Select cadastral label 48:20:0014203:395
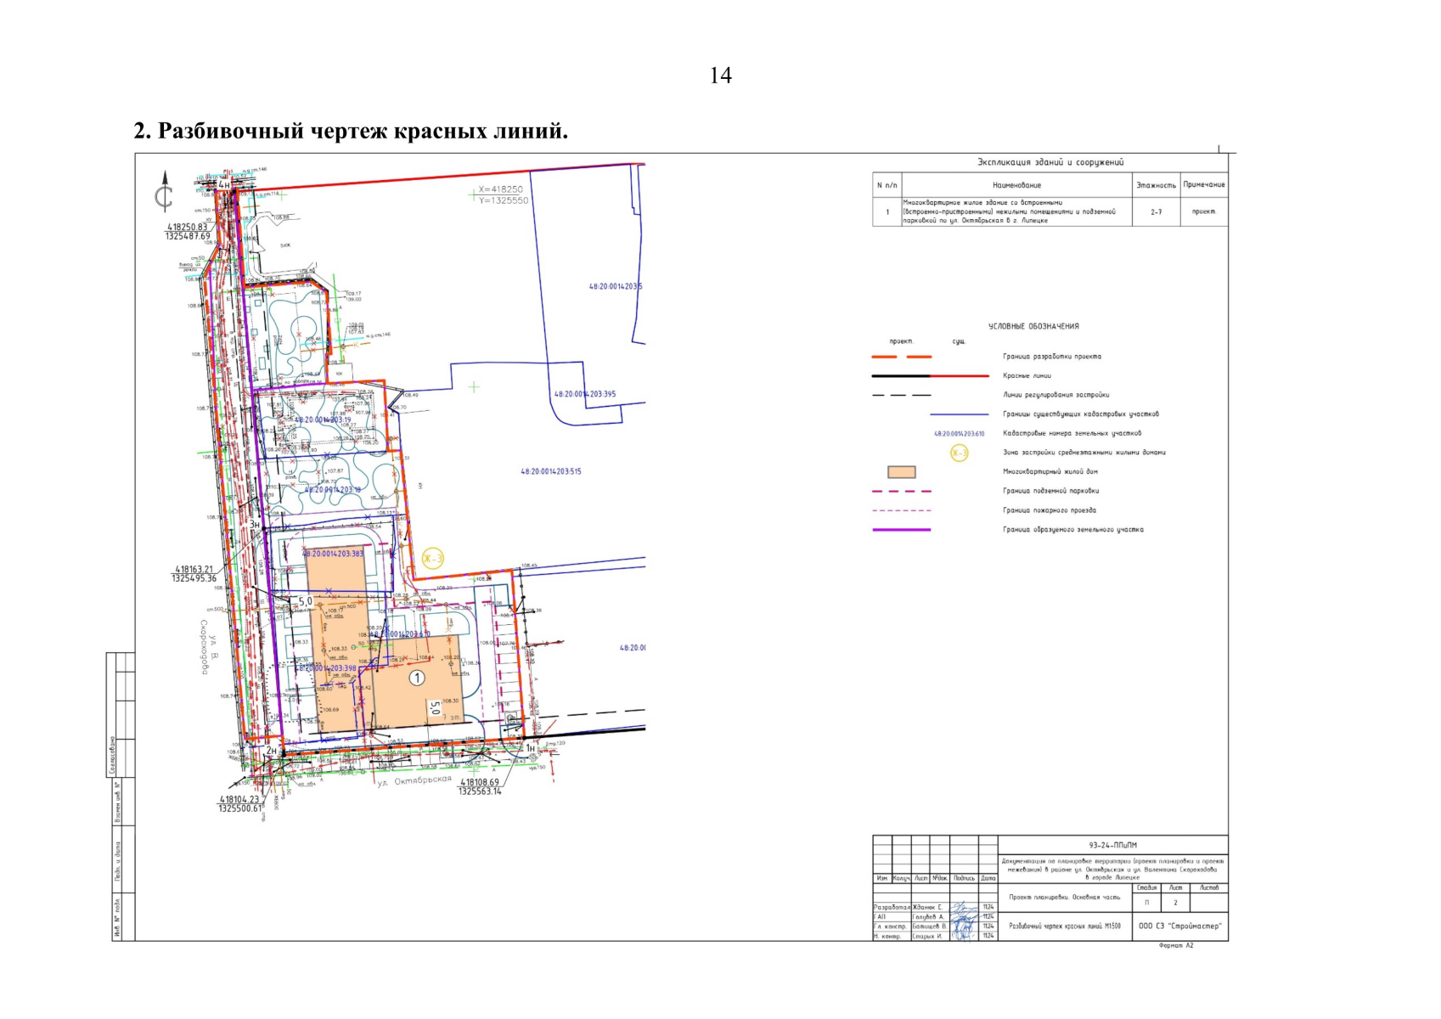1441x1019 pixels. coord(585,394)
